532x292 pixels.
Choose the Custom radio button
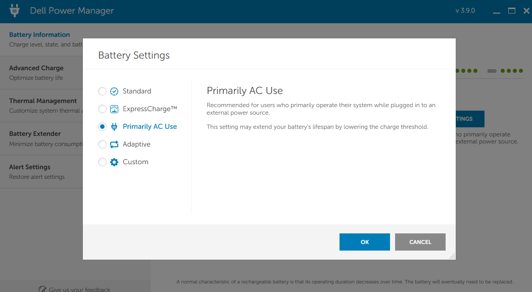click(x=102, y=162)
